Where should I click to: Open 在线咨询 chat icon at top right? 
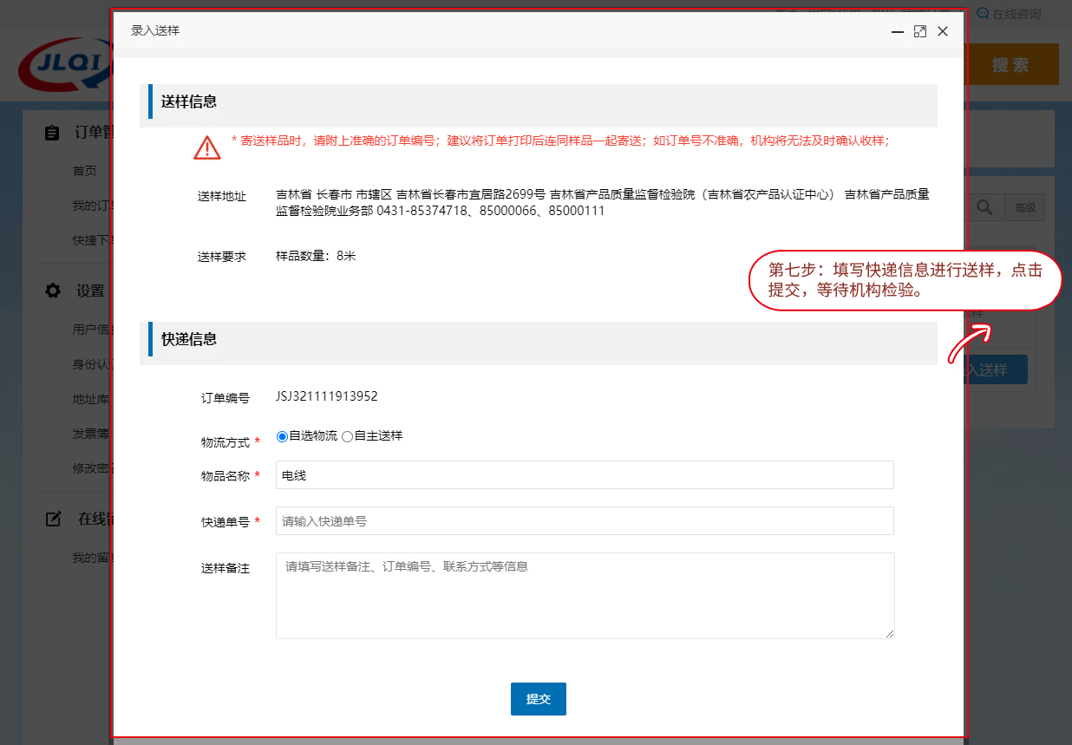[x=983, y=14]
